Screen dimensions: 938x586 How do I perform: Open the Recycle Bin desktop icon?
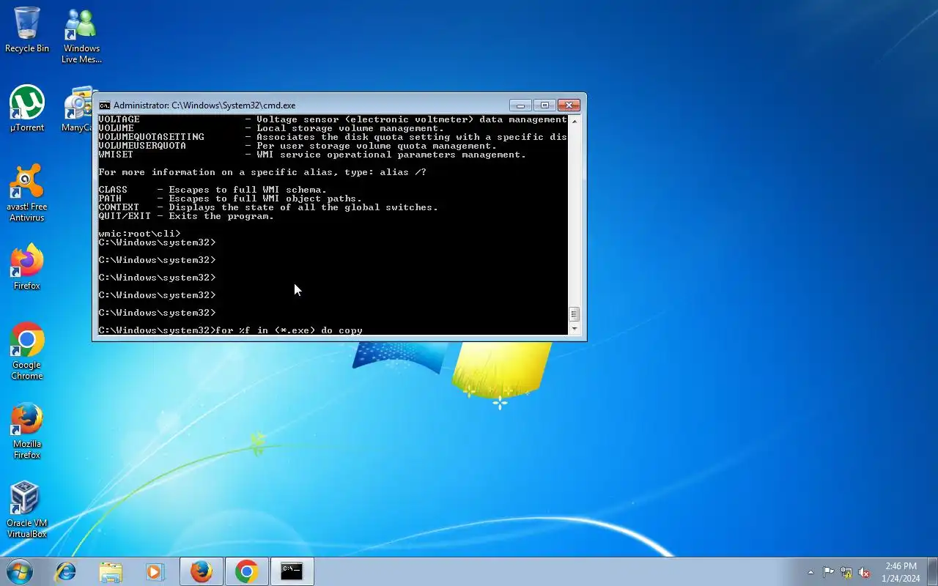point(27,30)
